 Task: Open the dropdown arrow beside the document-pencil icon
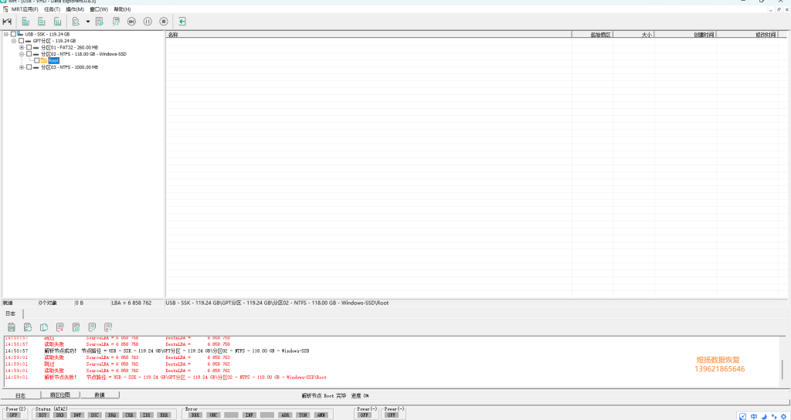click(88, 22)
